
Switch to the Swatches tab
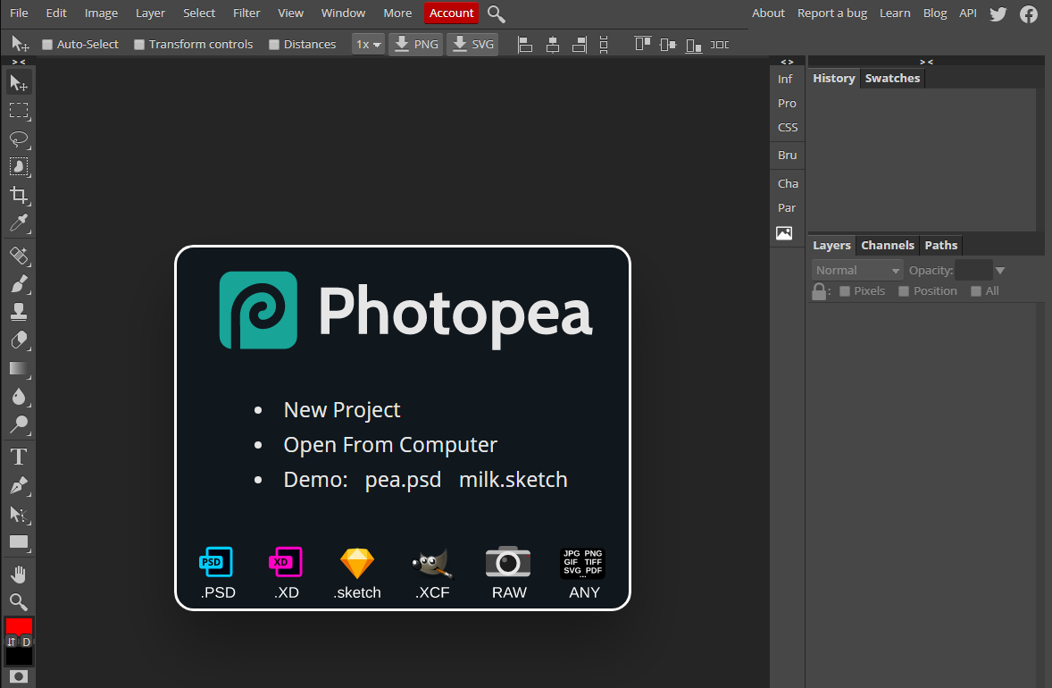(x=892, y=79)
